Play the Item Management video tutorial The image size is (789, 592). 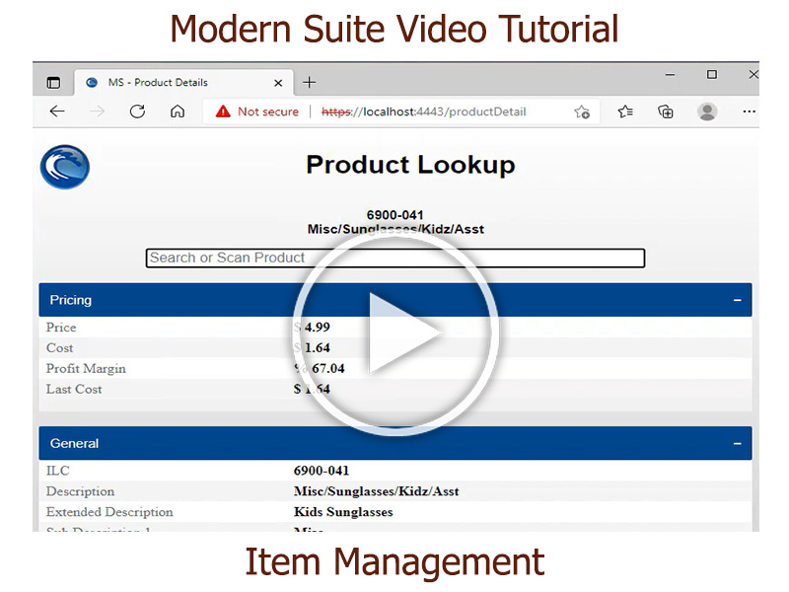click(396, 333)
